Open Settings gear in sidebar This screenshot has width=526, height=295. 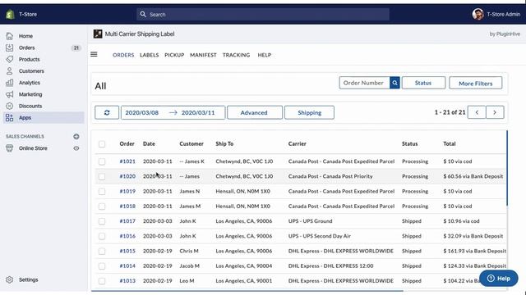coord(9,279)
